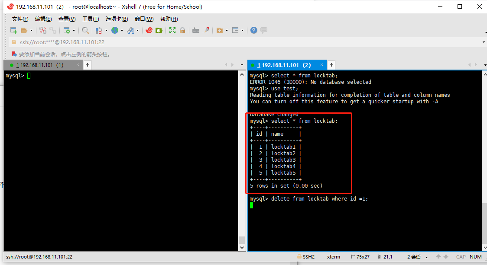
Task: Close the tab 192.168.11.101 (1)
Action: [78, 65]
